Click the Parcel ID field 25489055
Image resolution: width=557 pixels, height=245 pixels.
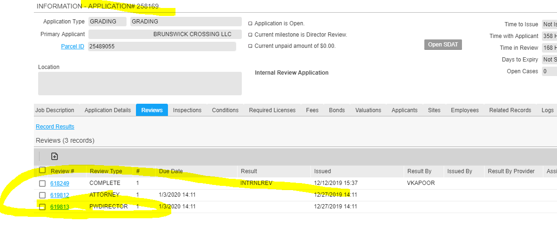[162, 46]
